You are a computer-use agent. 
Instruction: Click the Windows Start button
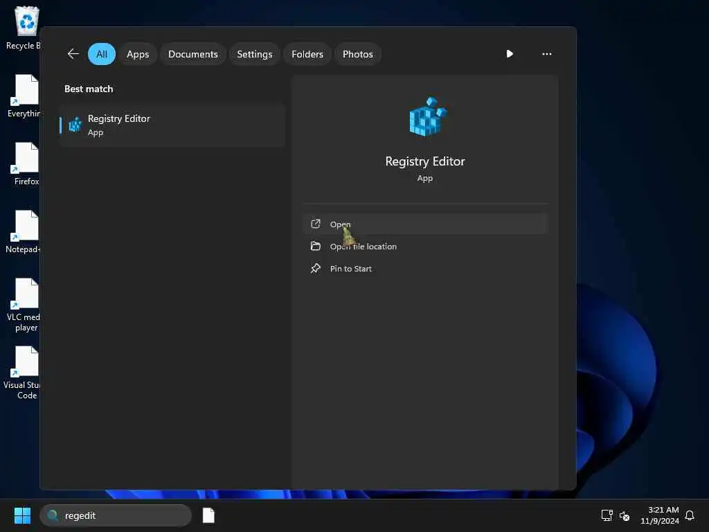22,515
